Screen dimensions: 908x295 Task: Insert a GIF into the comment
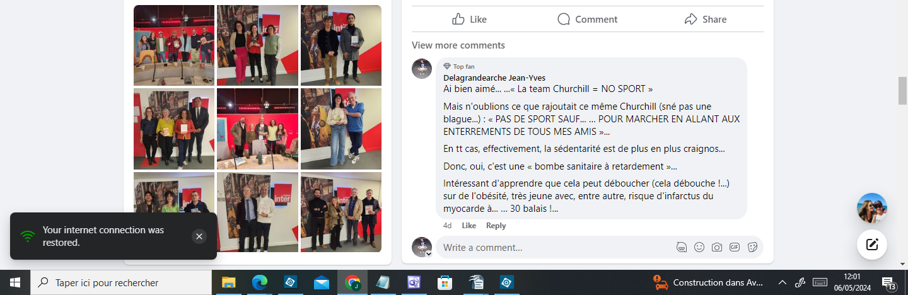pyautogui.click(x=735, y=248)
